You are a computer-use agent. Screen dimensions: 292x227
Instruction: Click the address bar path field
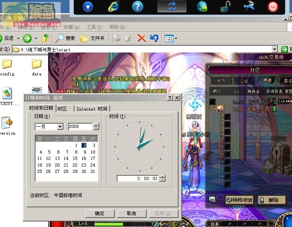(x=142, y=49)
